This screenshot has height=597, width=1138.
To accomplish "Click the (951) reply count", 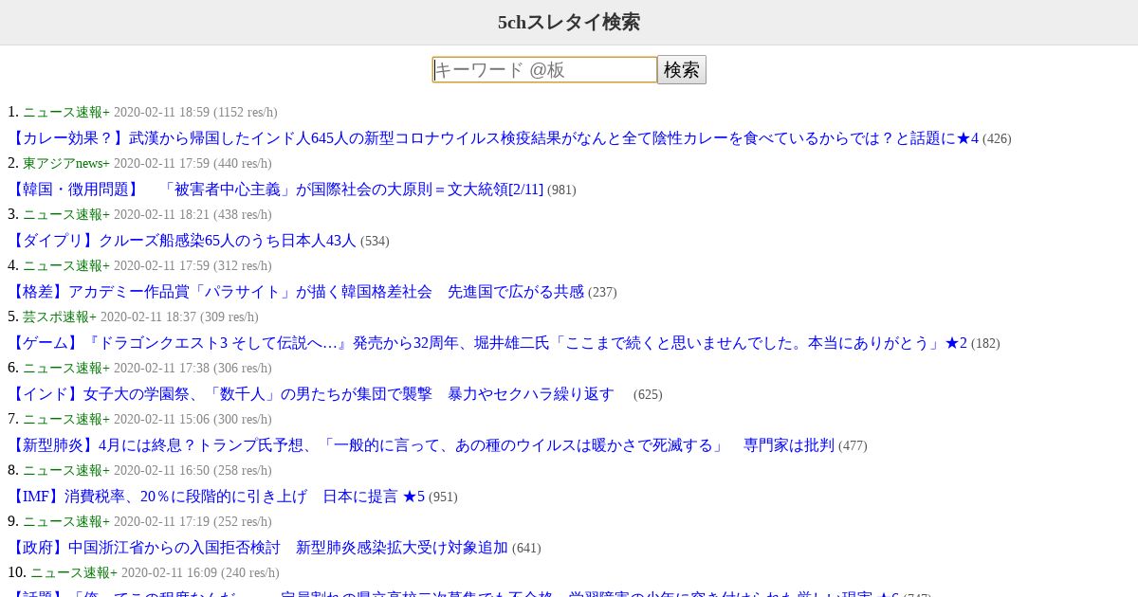I will click(x=443, y=497).
